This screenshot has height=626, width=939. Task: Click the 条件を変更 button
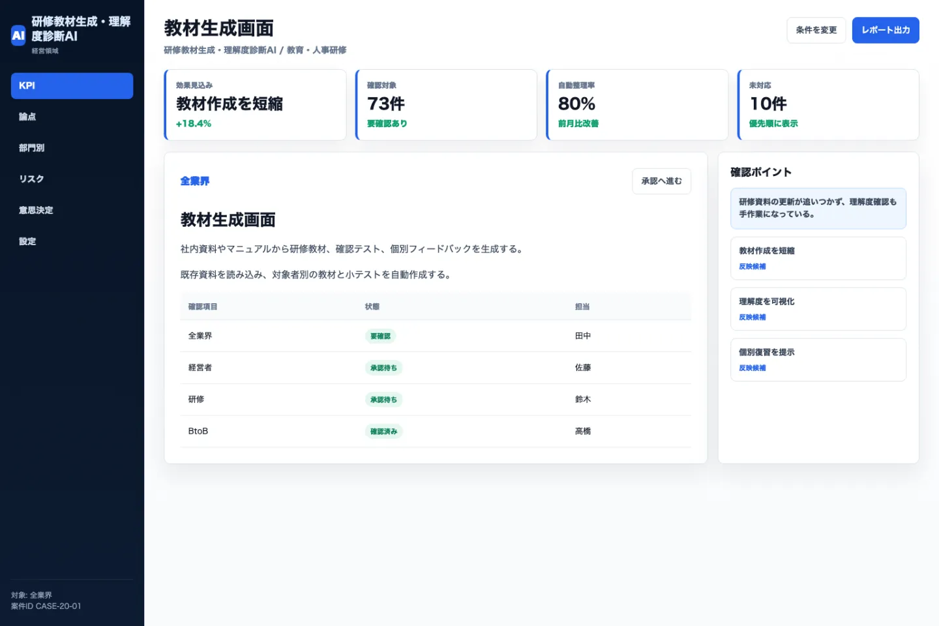(816, 30)
